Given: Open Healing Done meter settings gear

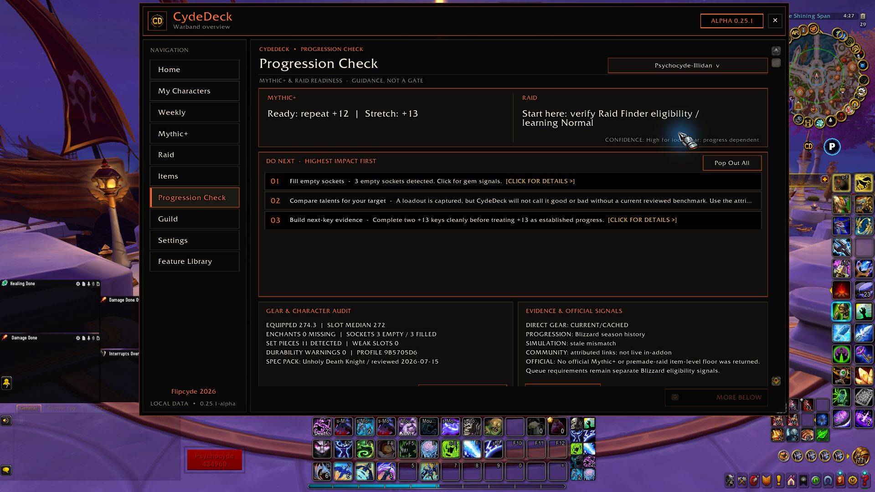Looking at the screenshot, I should (78, 284).
